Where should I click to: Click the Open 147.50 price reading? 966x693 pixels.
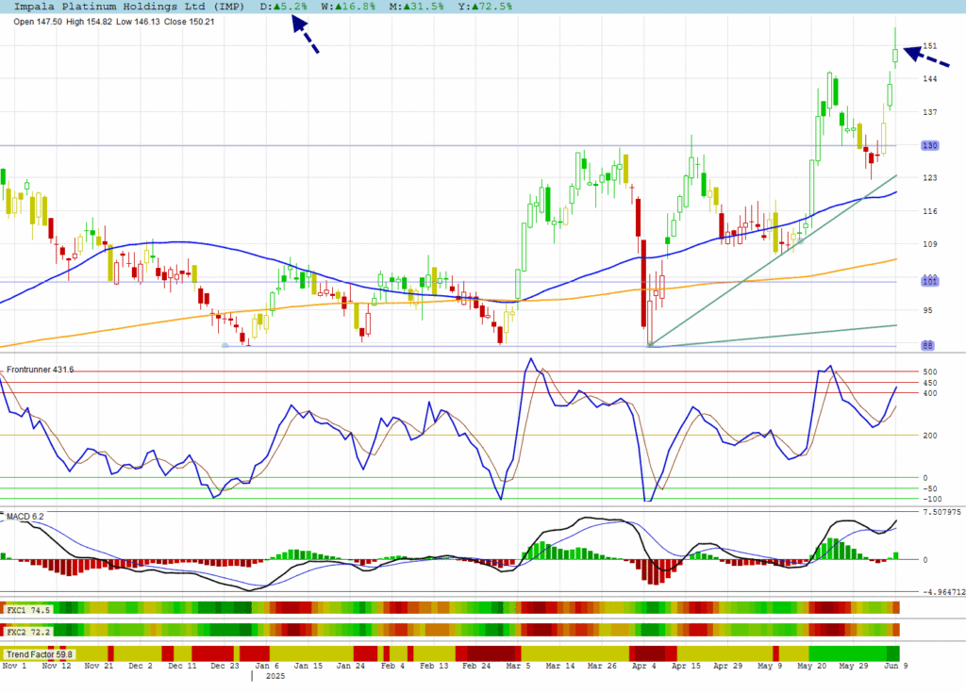[38, 22]
